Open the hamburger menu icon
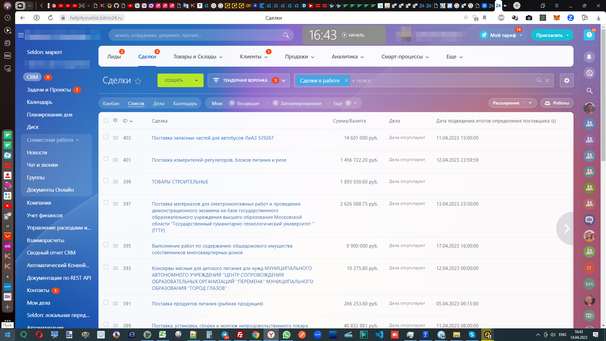 point(21,35)
